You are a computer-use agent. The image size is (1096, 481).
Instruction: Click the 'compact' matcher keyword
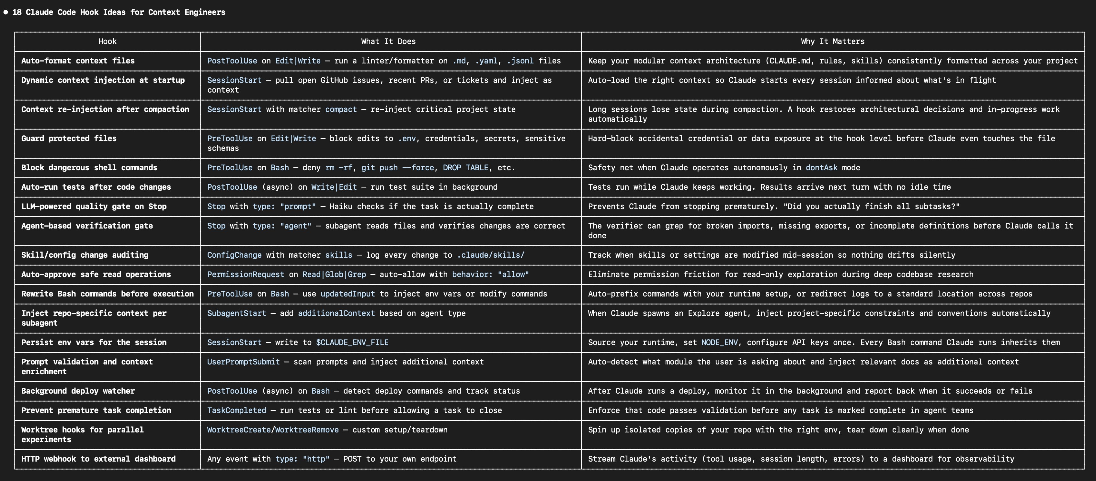click(x=341, y=109)
